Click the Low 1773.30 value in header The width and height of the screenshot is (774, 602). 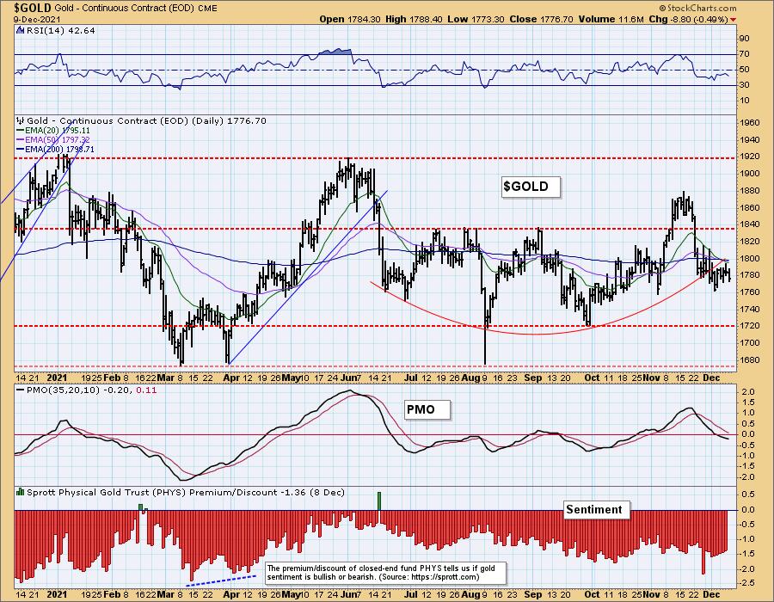[x=476, y=19]
